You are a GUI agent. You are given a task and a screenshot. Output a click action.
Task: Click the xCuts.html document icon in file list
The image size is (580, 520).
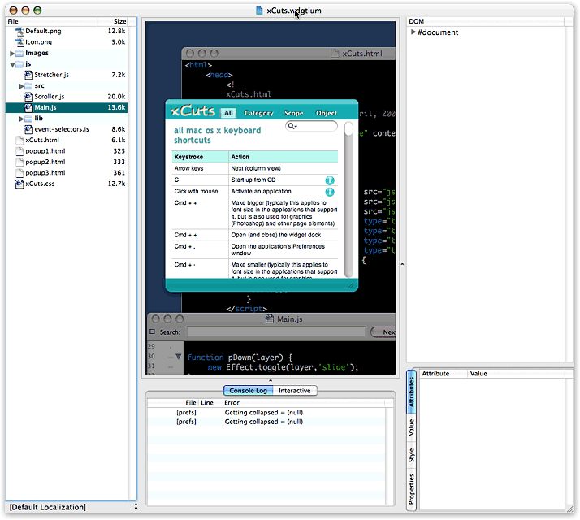[x=19, y=141]
